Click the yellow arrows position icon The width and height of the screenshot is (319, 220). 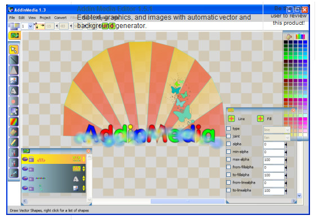point(40,26)
